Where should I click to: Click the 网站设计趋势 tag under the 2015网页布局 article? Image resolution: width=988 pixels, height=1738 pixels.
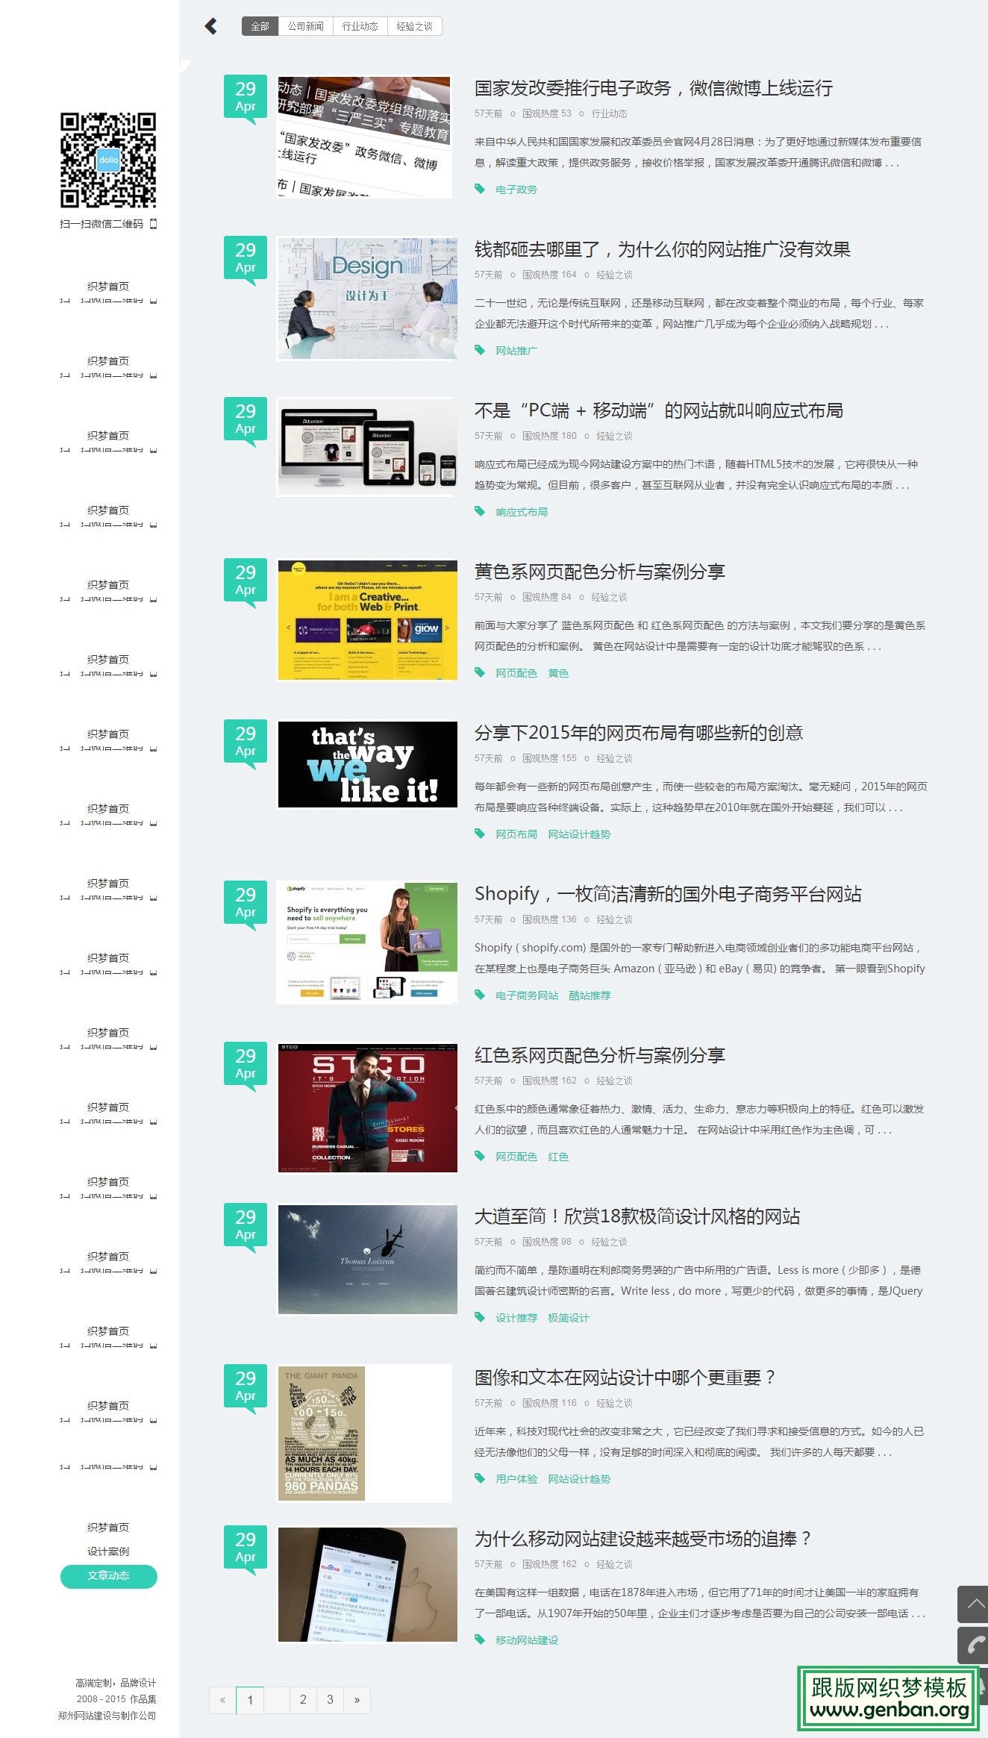click(579, 834)
